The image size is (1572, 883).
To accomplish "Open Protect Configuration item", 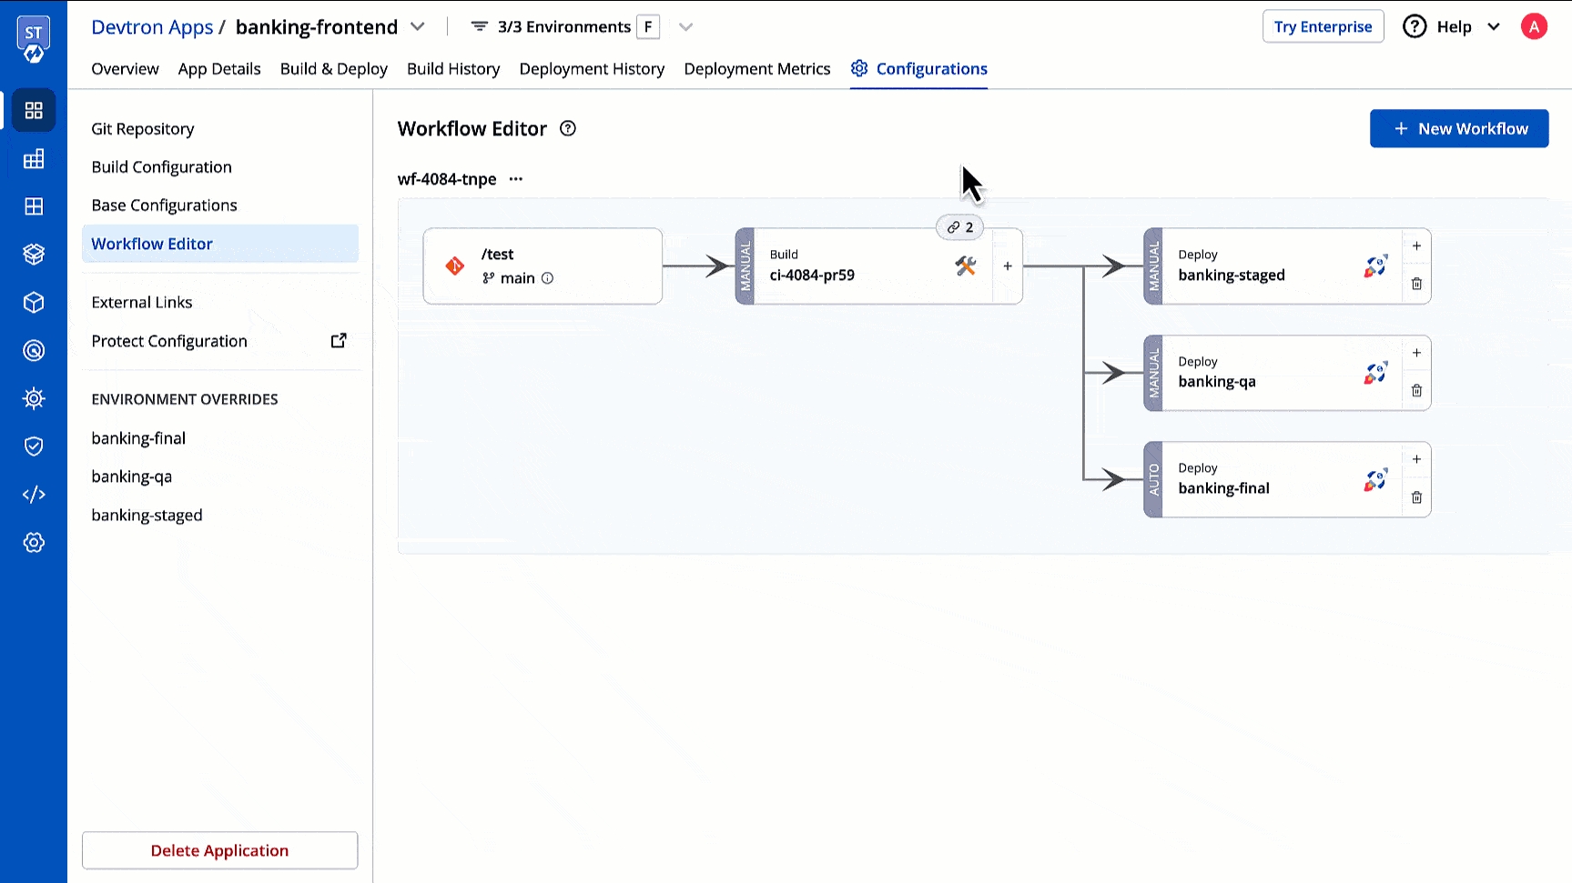I will [x=169, y=341].
